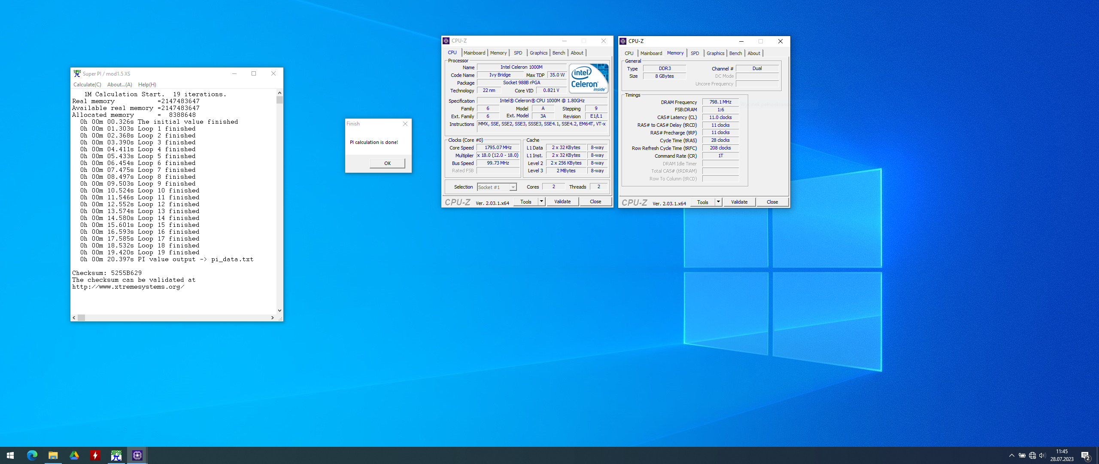This screenshot has width=1099, height=464.
Task: Switch to Memory tab in left CPU-Z
Action: [498, 53]
